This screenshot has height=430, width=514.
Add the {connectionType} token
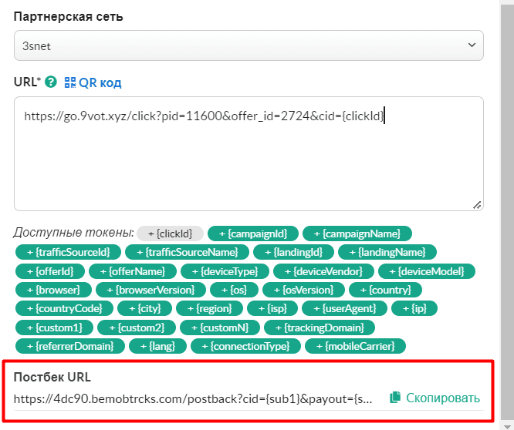pyautogui.click(x=245, y=346)
